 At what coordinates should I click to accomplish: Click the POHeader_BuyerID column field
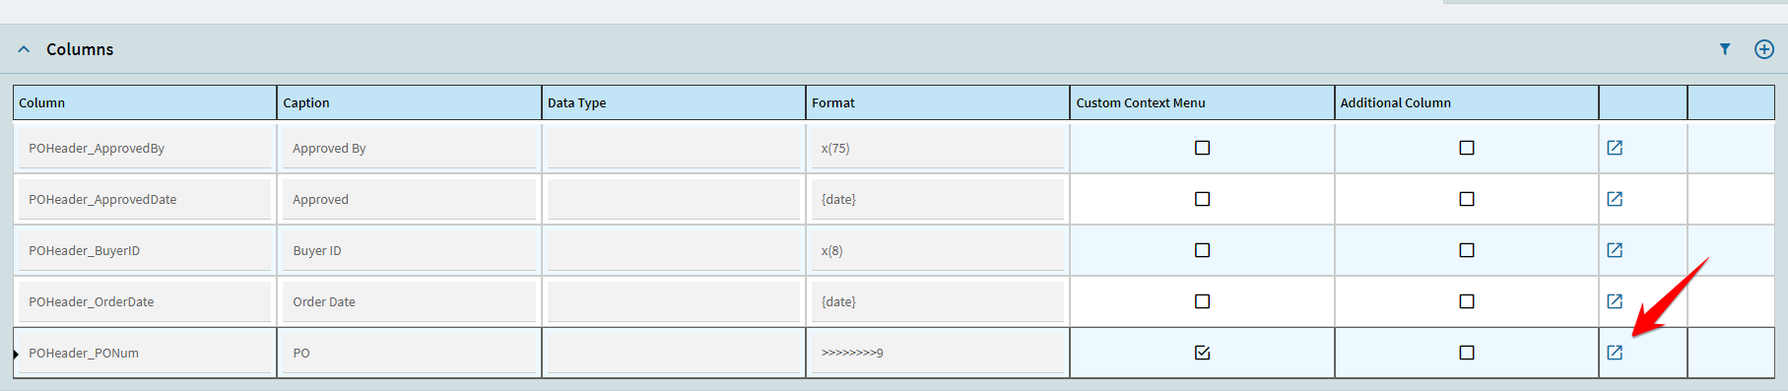pos(145,250)
